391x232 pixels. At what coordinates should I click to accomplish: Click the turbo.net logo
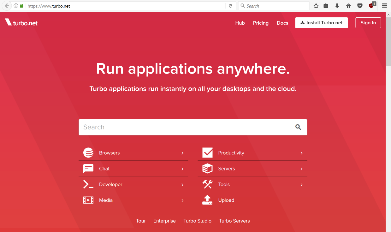[x=21, y=22]
